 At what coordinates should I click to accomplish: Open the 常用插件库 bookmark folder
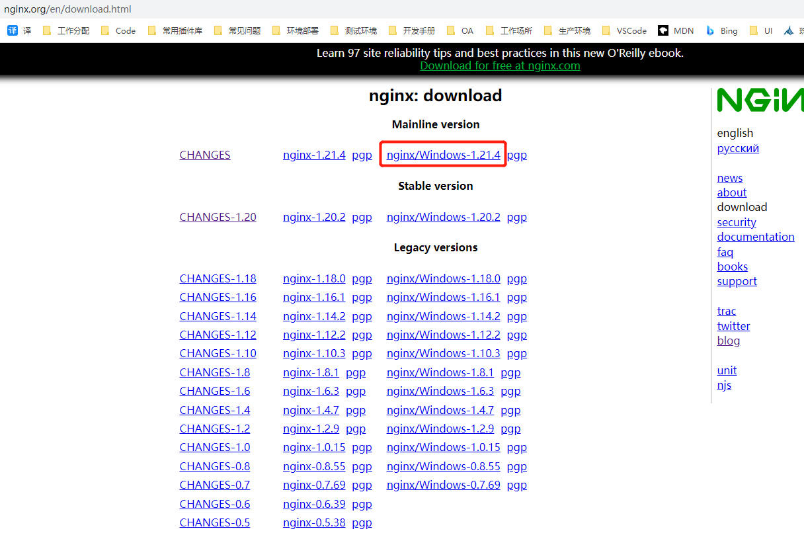tap(175, 30)
